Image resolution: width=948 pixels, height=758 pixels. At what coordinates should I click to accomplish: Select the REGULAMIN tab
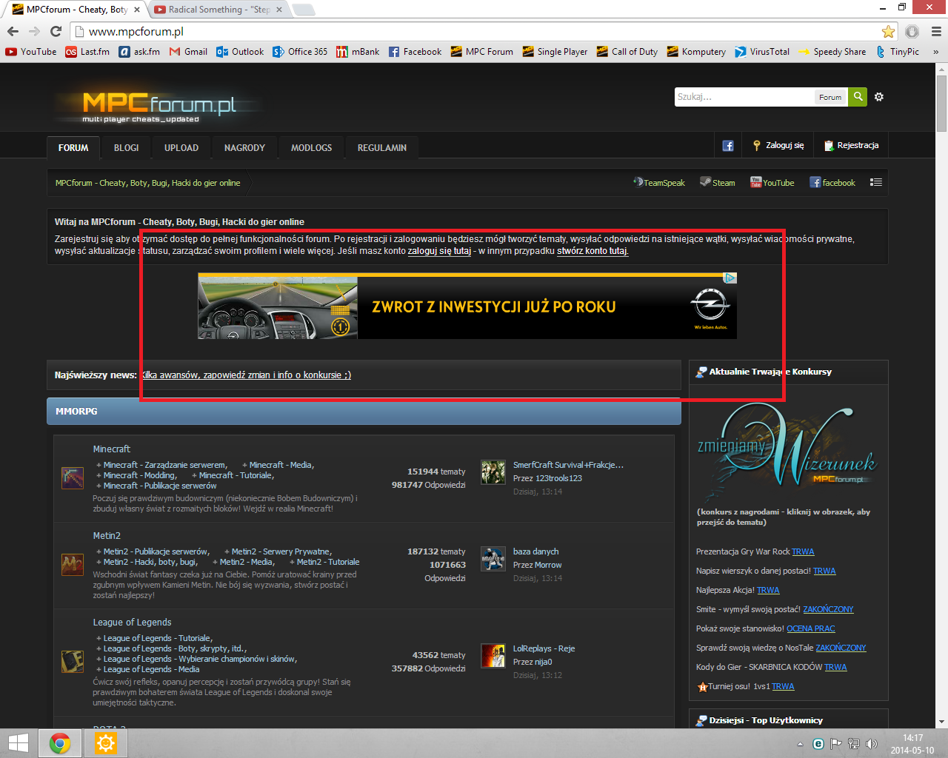tap(382, 147)
